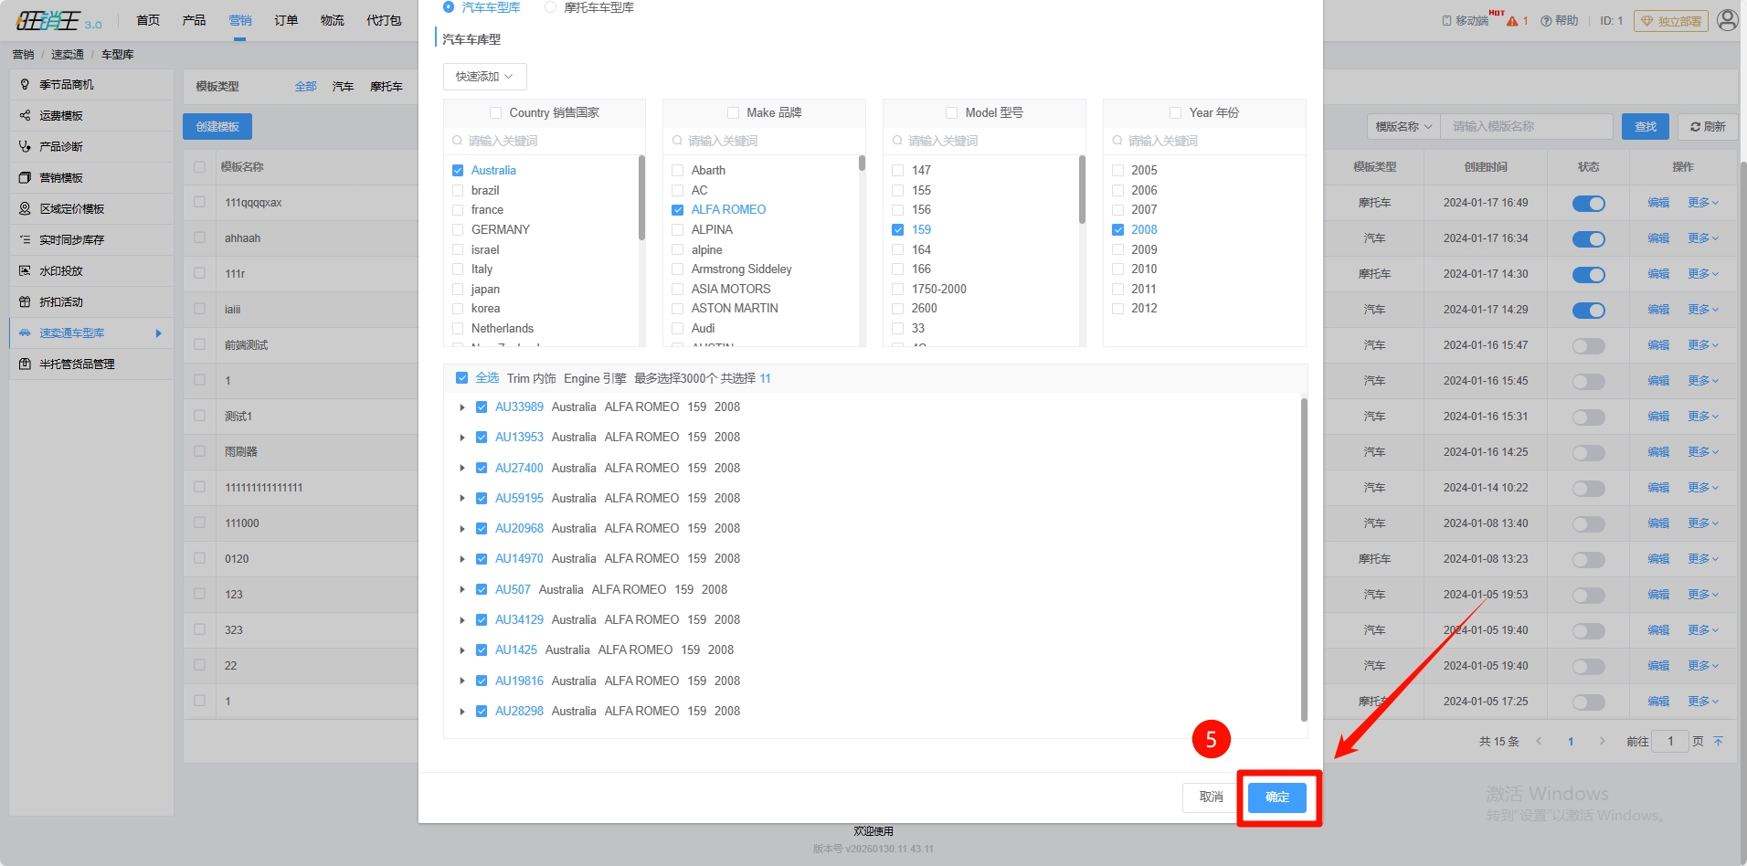Click the watermark placement sidebar icon
1747x866 pixels.
[x=25, y=271]
